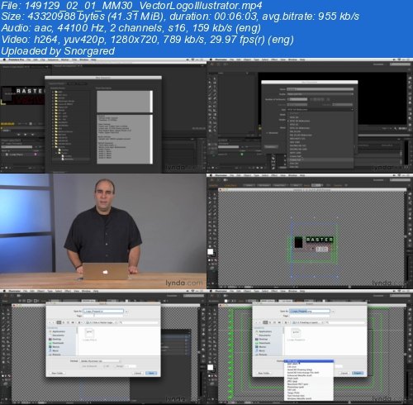The height and width of the screenshot is (405, 413).
Task: Select Downloads in the Export dialog sidebar
Action: (x=264, y=343)
